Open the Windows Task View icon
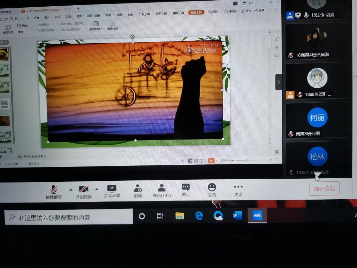Screen dimensions: 357x268 click(x=160, y=216)
